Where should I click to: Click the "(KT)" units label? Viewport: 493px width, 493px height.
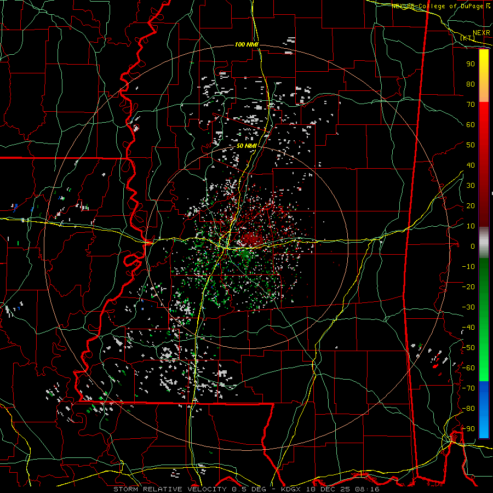click(468, 38)
